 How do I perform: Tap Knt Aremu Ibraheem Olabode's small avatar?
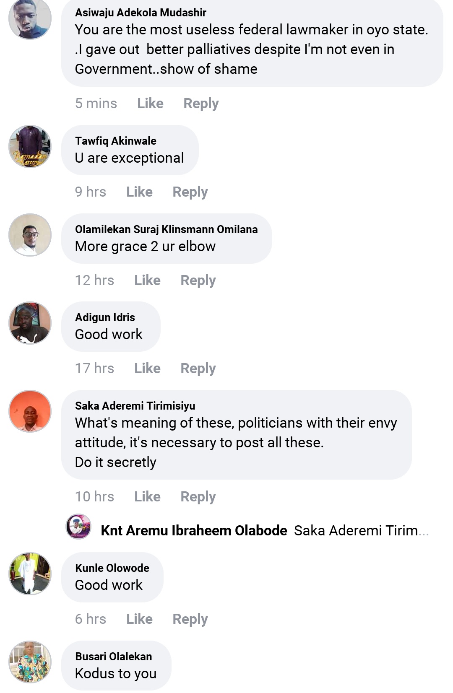point(78,527)
